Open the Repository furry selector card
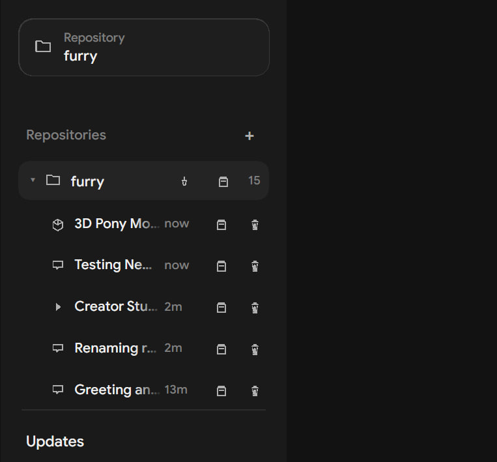The height and width of the screenshot is (462, 497). pyautogui.click(x=144, y=48)
